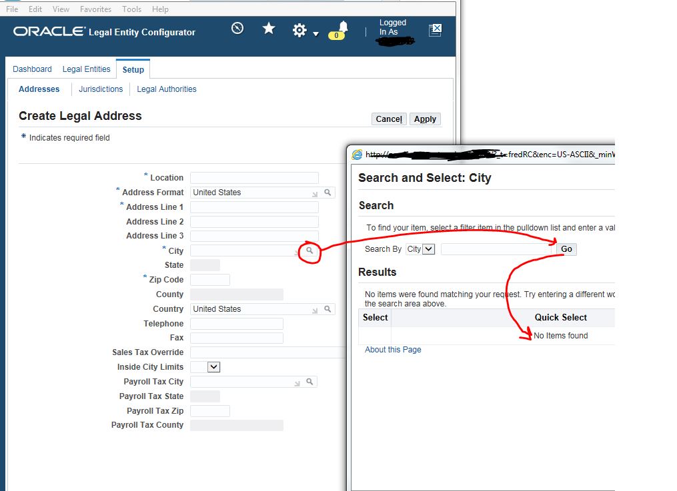Screen dimensions: 677x491
Task: Open the notifications bell icon
Action: pyautogui.click(x=344, y=27)
